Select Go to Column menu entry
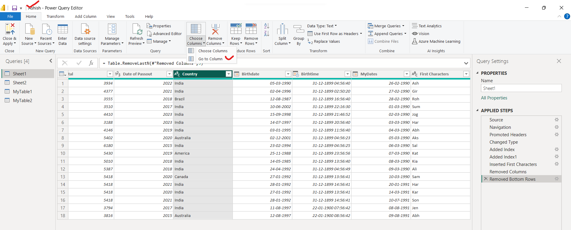This screenshot has height=230, width=571. (210, 59)
